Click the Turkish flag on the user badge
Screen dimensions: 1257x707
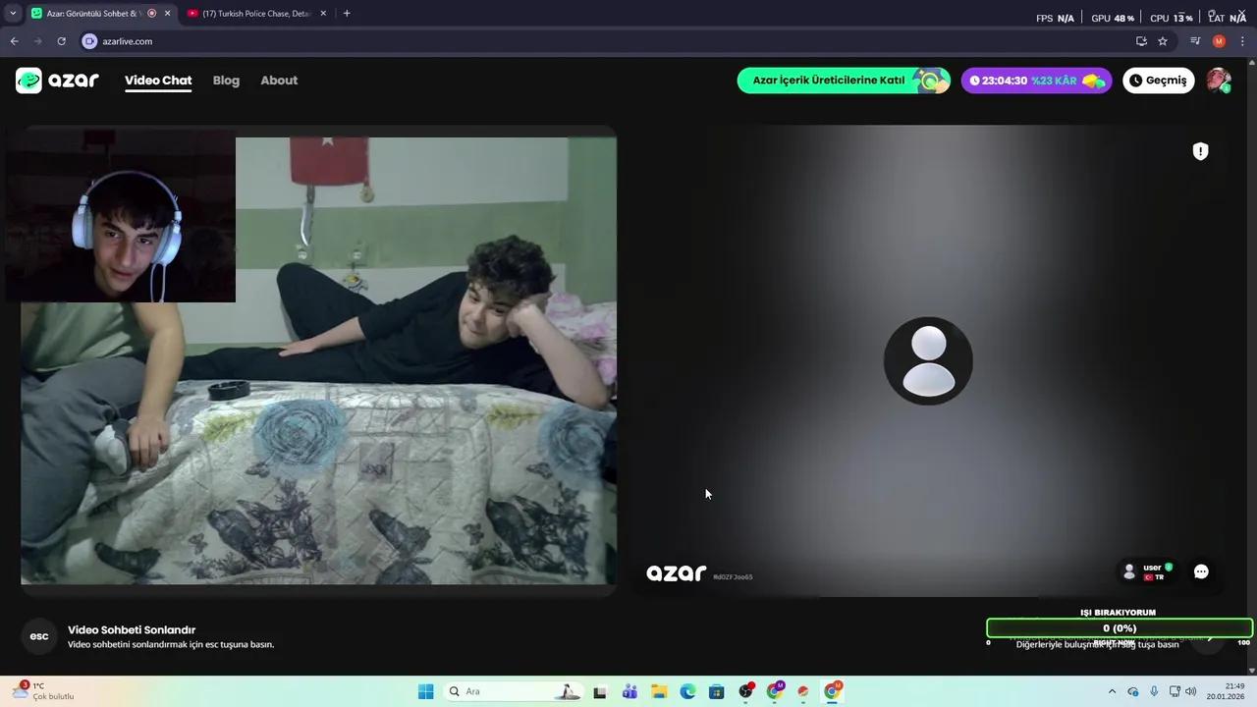pos(1148,576)
